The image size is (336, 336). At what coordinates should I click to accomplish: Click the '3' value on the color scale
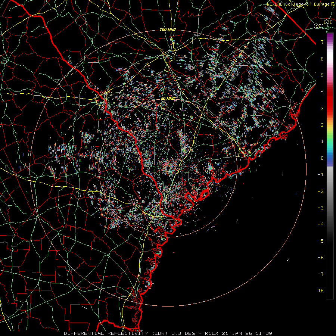[x=322, y=108]
